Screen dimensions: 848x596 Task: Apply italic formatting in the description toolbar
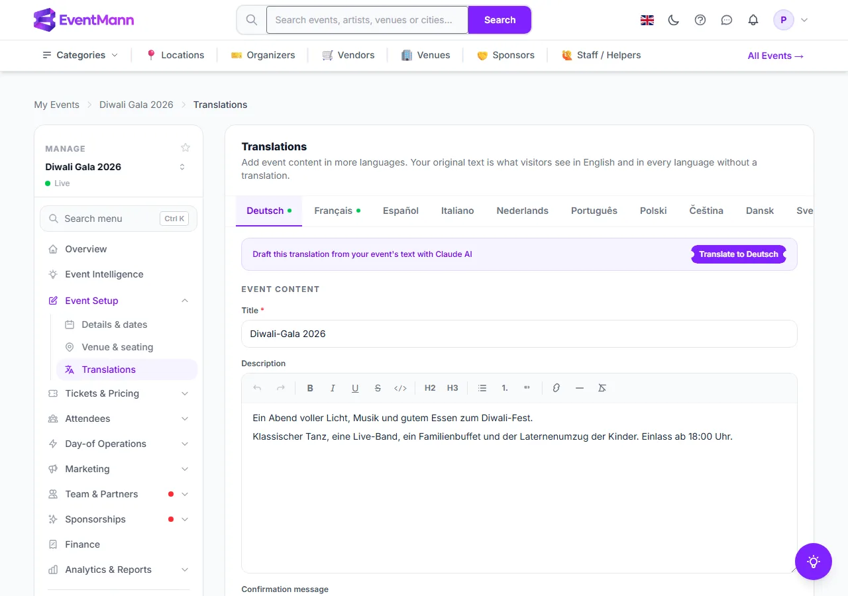333,388
